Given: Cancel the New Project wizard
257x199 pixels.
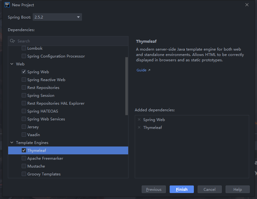Looking at the screenshot, I should (x=210, y=189).
